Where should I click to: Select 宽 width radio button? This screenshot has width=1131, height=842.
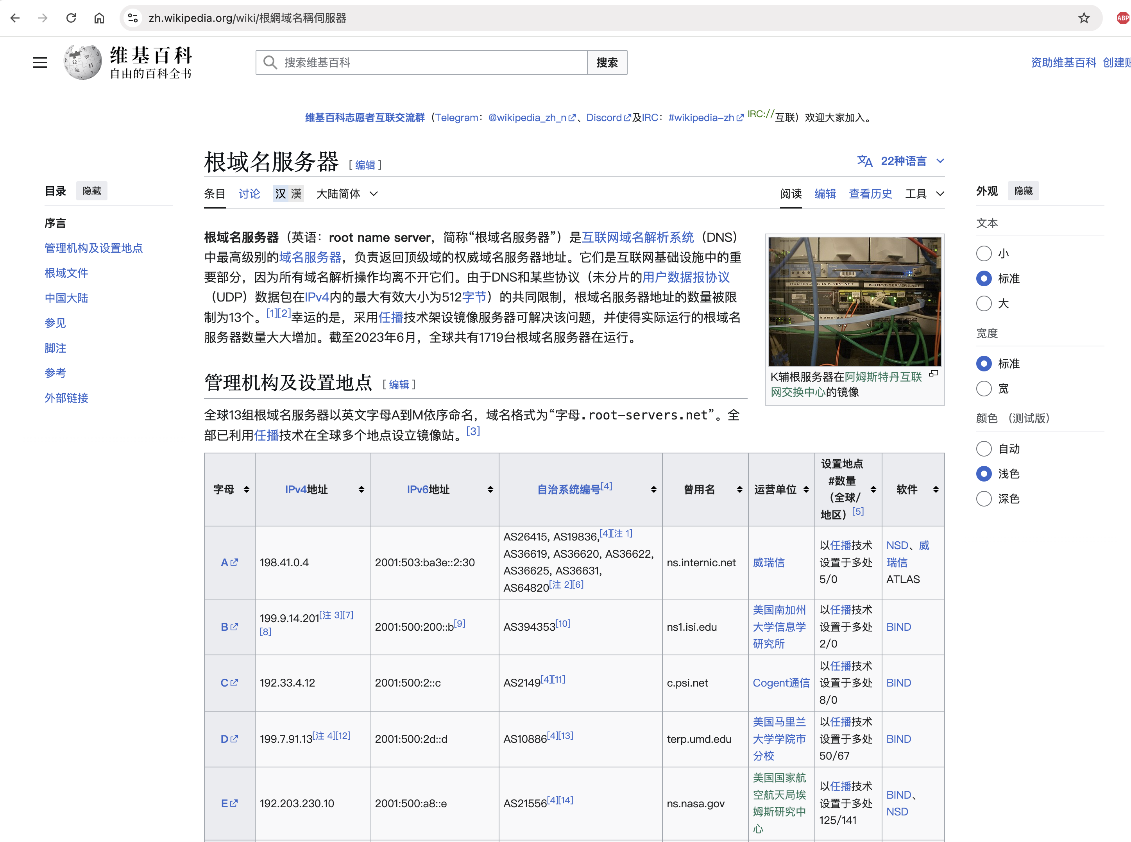[x=984, y=389]
